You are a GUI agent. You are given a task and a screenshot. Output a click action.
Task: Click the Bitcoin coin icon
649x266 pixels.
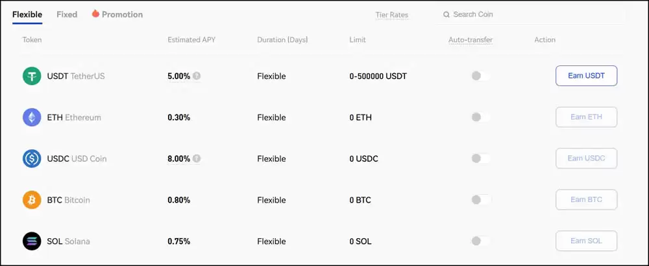pos(32,200)
